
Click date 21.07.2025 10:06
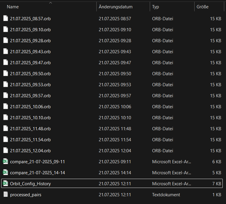(115, 107)
